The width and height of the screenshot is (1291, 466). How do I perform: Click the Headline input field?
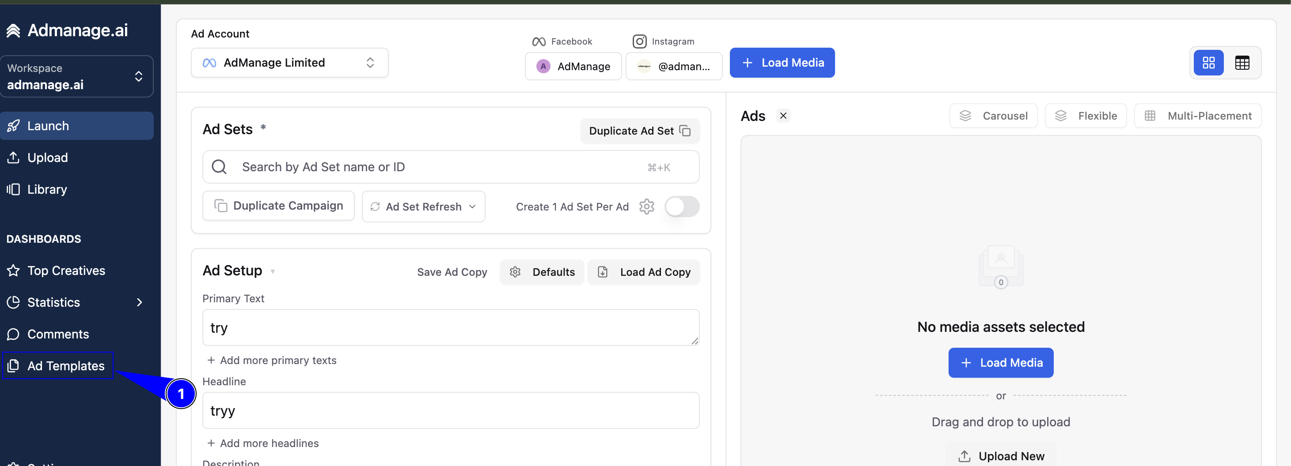click(451, 410)
